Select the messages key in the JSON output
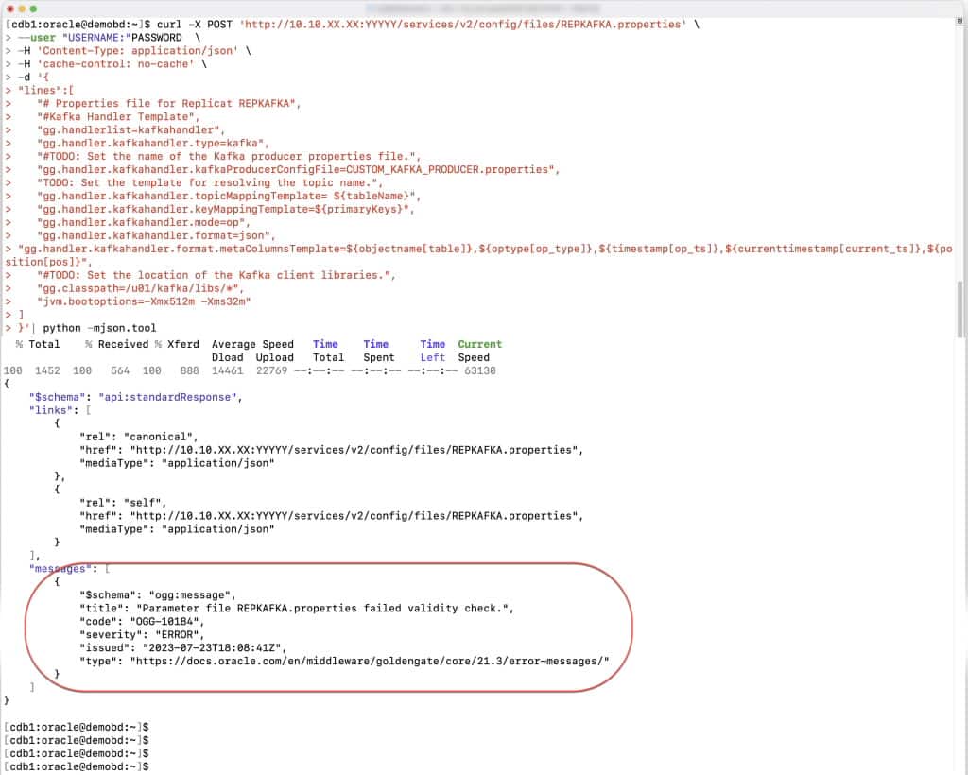Screen dimensions: 968x775 [57, 568]
